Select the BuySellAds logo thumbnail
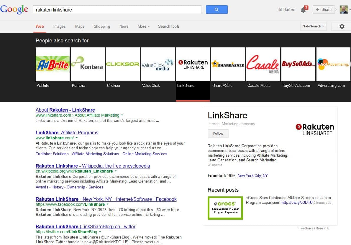The image size is (351, 245). click(298, 64)
